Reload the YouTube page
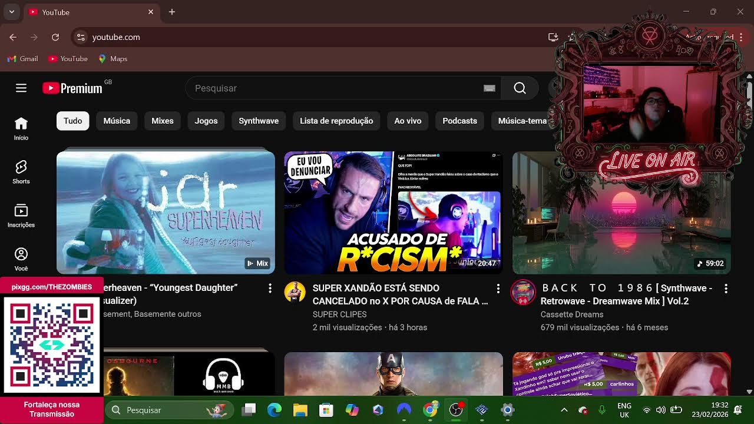The image size is (754, 424). coord(55,37)
